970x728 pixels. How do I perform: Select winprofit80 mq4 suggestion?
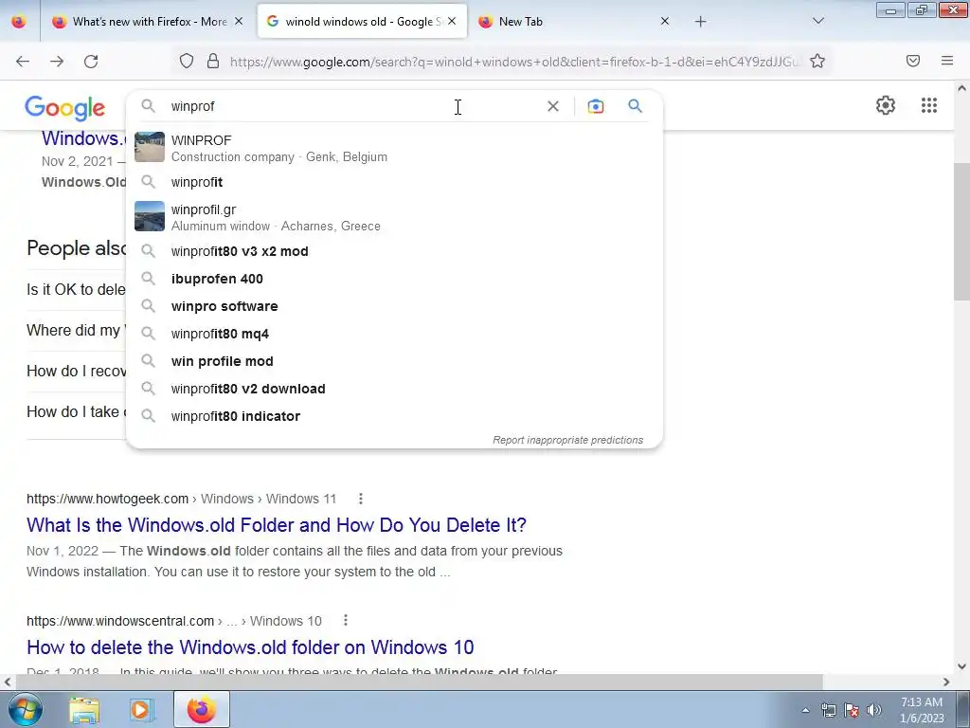(x=394, y=334)
